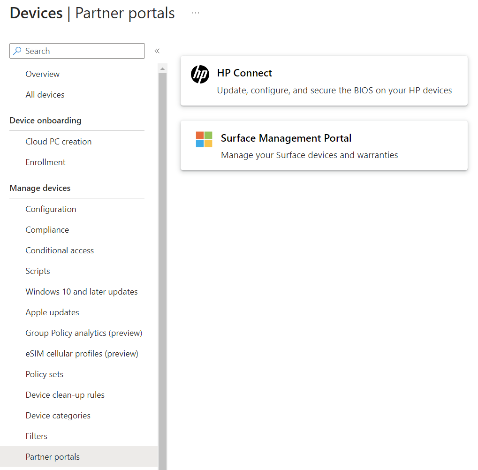Click into the Search input field
Screen dimensions: 478x470
(x=77, y=51)
